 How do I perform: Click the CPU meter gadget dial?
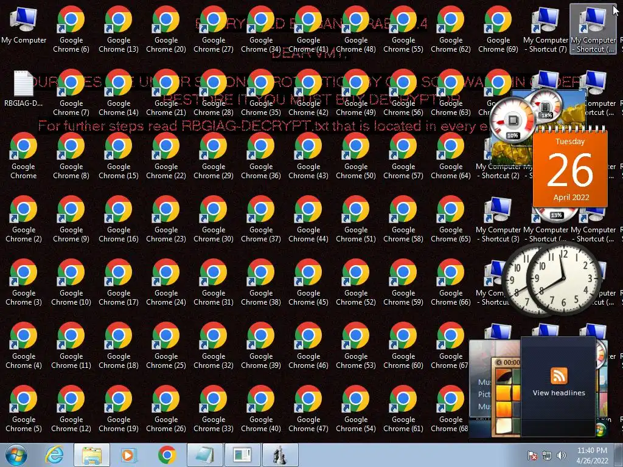(513, 121)
